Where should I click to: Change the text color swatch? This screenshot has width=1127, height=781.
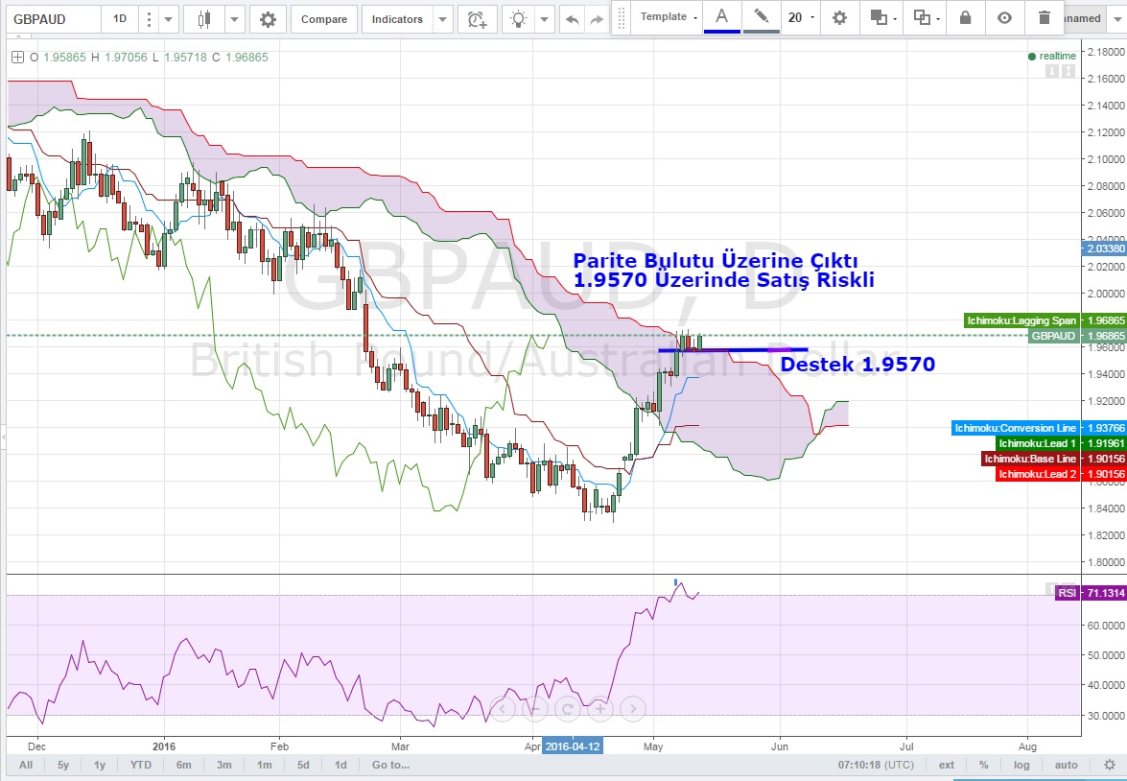click(721, 17)
